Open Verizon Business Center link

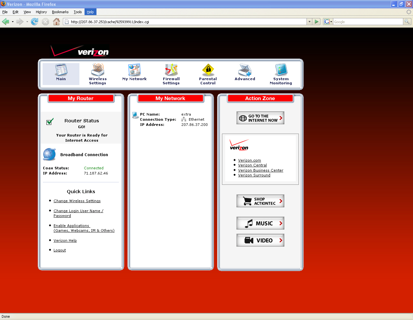(261, 170)
